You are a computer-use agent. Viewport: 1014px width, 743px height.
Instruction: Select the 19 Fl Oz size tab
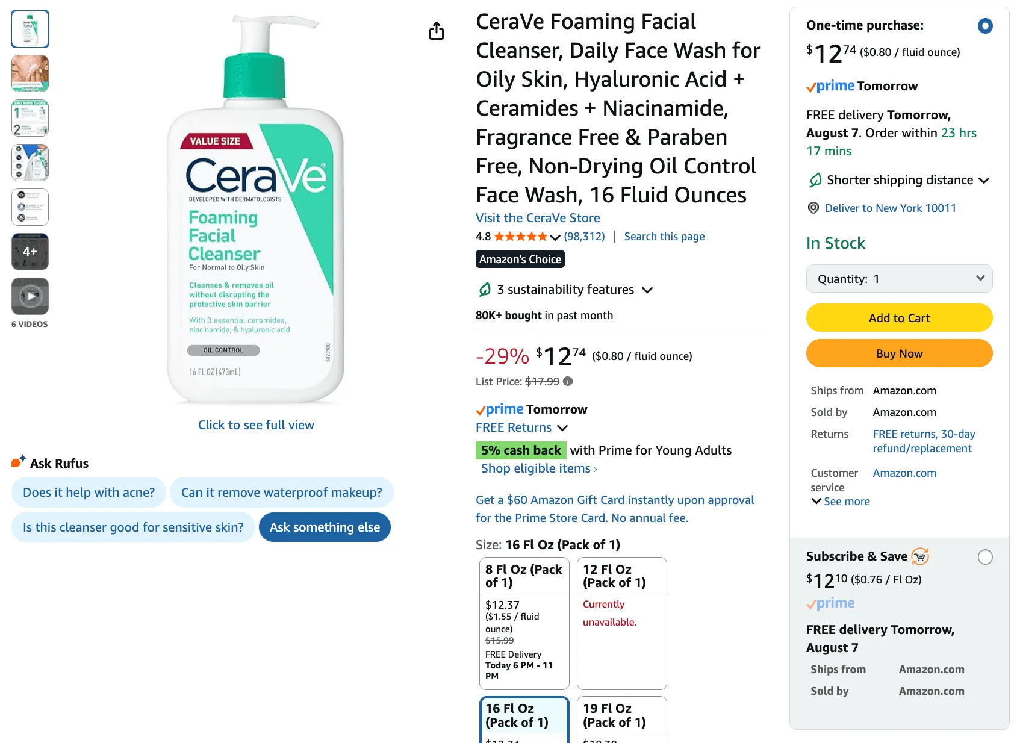621,716
